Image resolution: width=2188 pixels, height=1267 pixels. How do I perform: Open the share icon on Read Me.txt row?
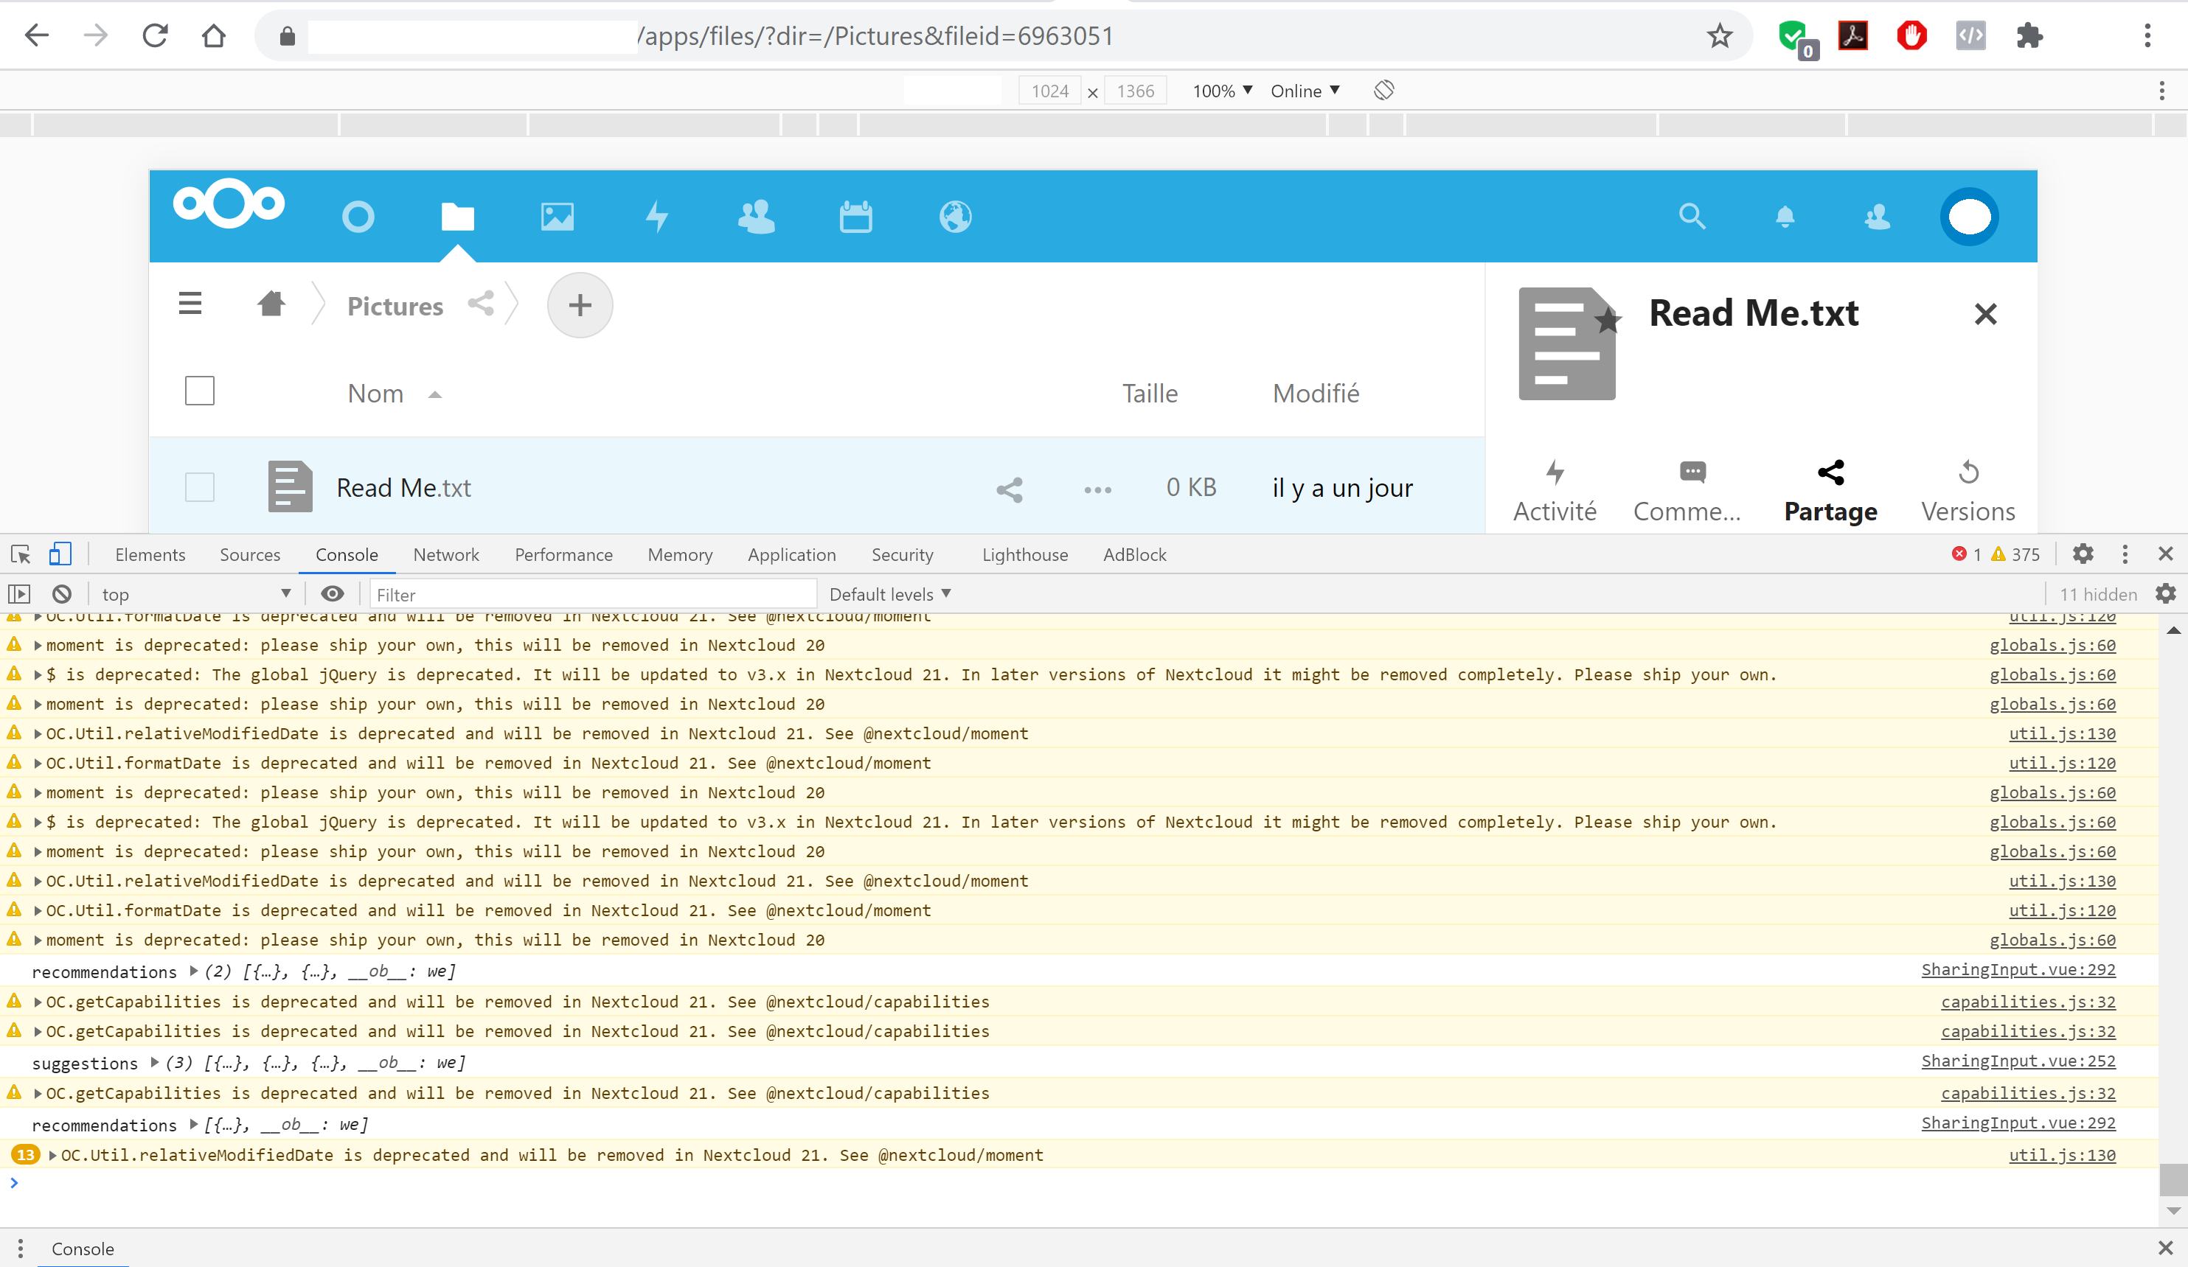click(1010, 488)
